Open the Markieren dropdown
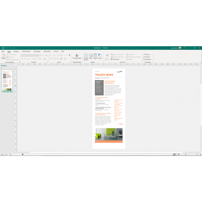 148,59
